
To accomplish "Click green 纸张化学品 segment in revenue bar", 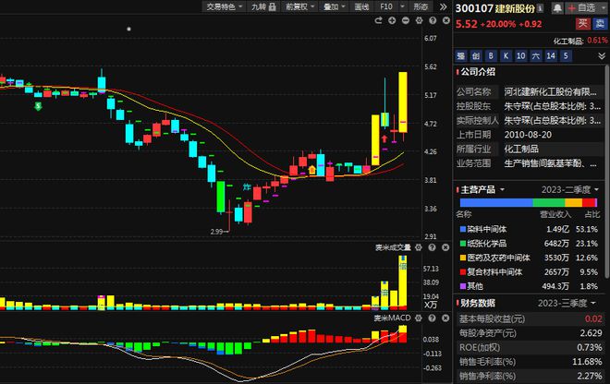I will point(549,202).
